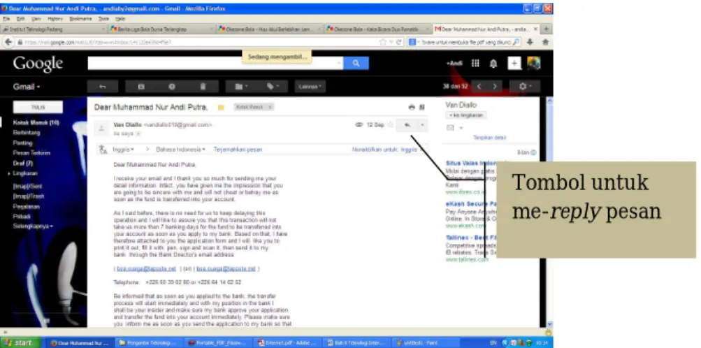
Task: Click the Firefox address bar URL field
Action: click(196, 43)
